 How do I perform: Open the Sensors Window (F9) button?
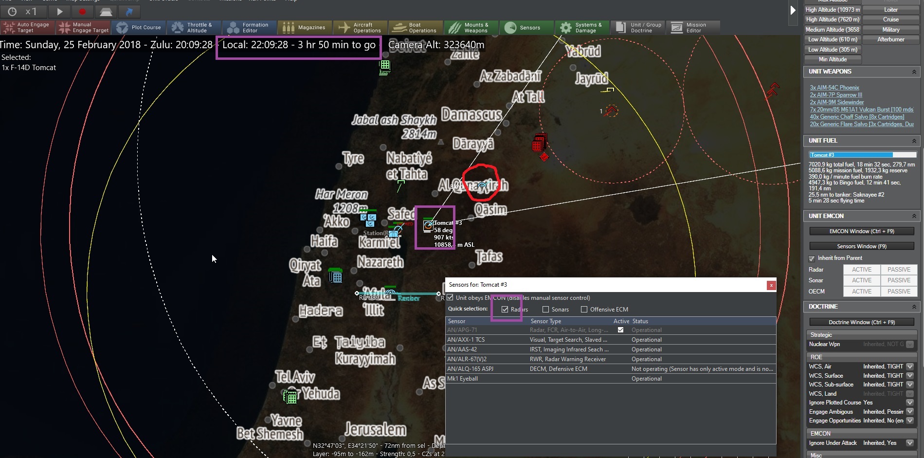pyautogui.click(x=862, y=246)
